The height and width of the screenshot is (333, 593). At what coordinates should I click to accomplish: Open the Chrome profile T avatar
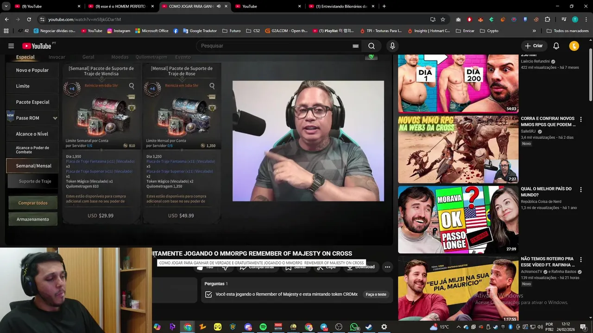pos(575,19)
